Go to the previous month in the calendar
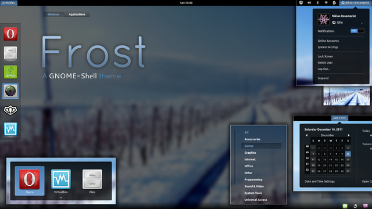 (306, 135)
